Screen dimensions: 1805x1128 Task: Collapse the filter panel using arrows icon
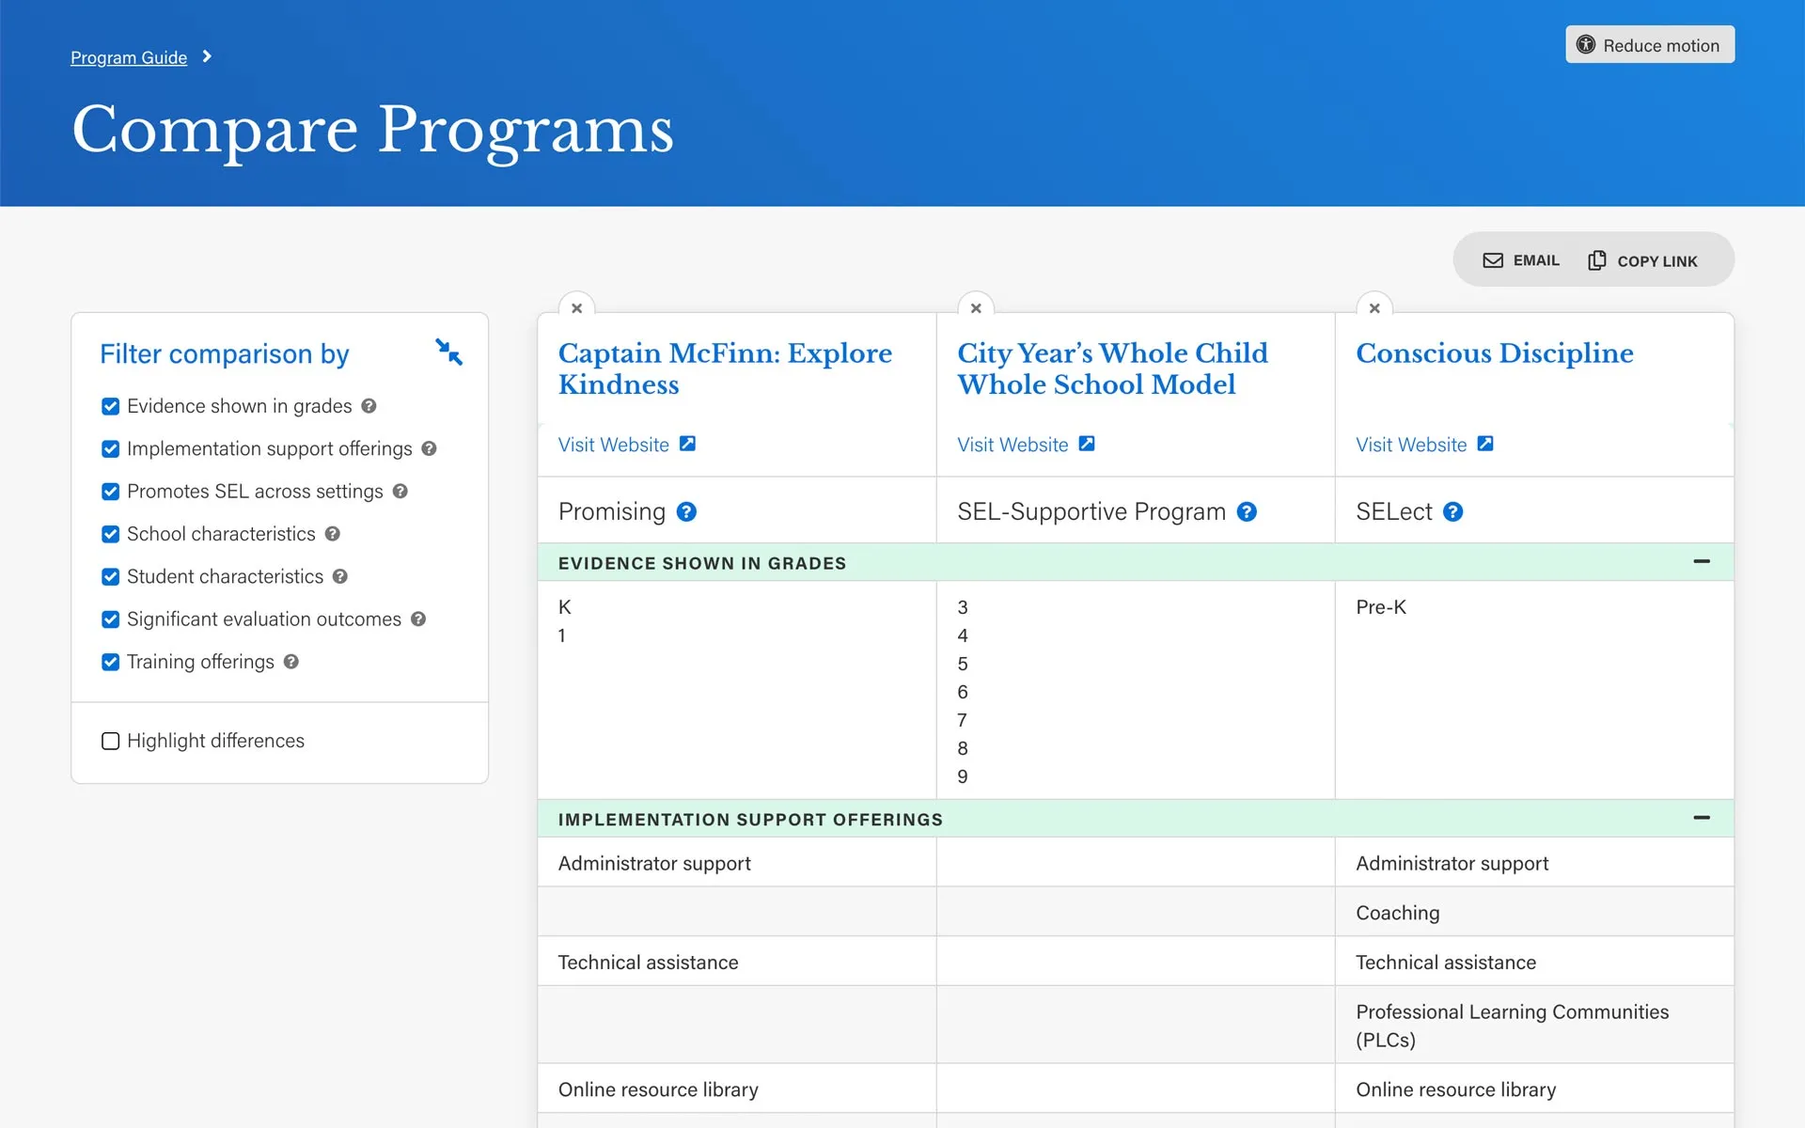click(448, 352)
